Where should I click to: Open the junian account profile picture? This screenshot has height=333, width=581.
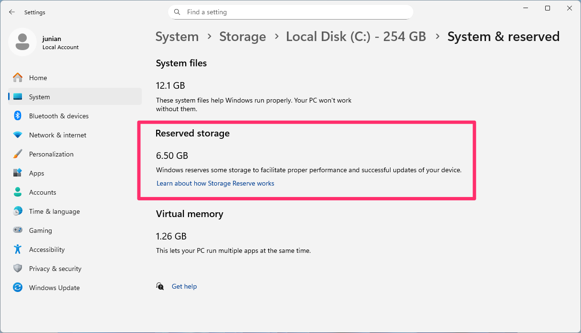click(x=22, y=42)
